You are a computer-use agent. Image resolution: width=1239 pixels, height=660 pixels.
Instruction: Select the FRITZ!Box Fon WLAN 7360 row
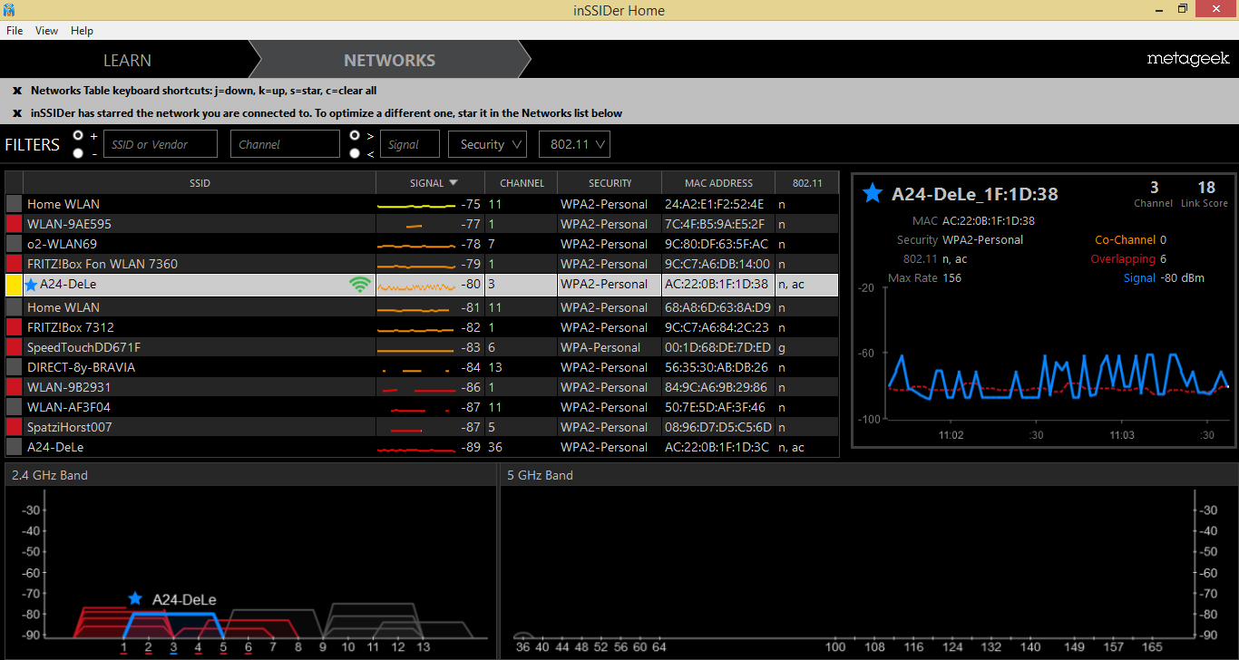click(x=422, y=264)
